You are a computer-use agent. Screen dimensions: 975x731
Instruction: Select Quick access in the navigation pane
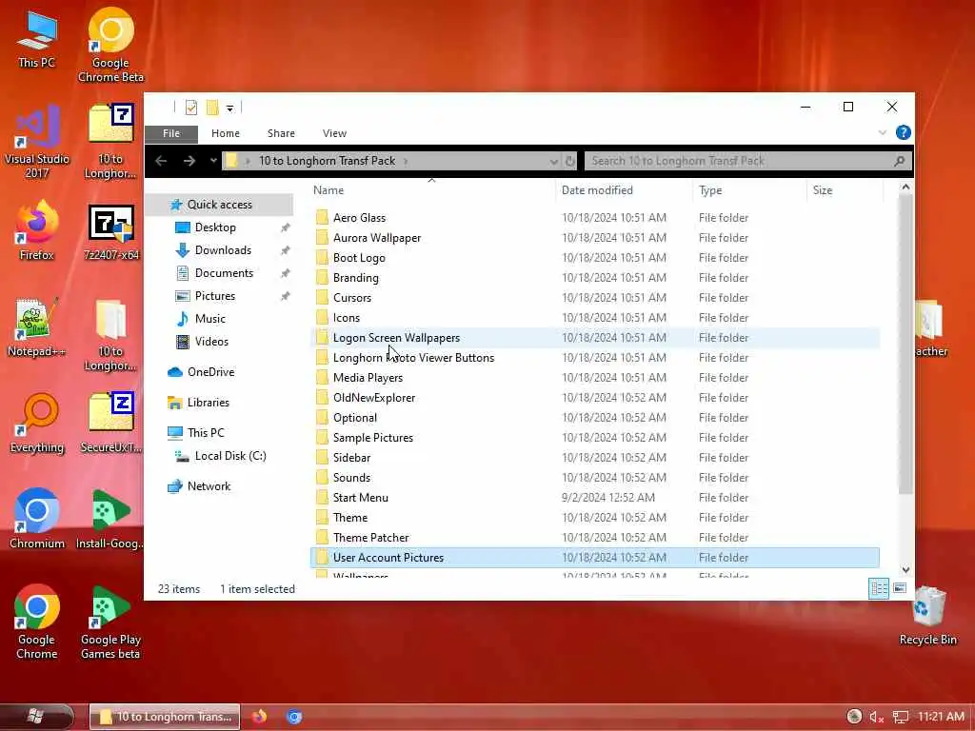point(220,205)
